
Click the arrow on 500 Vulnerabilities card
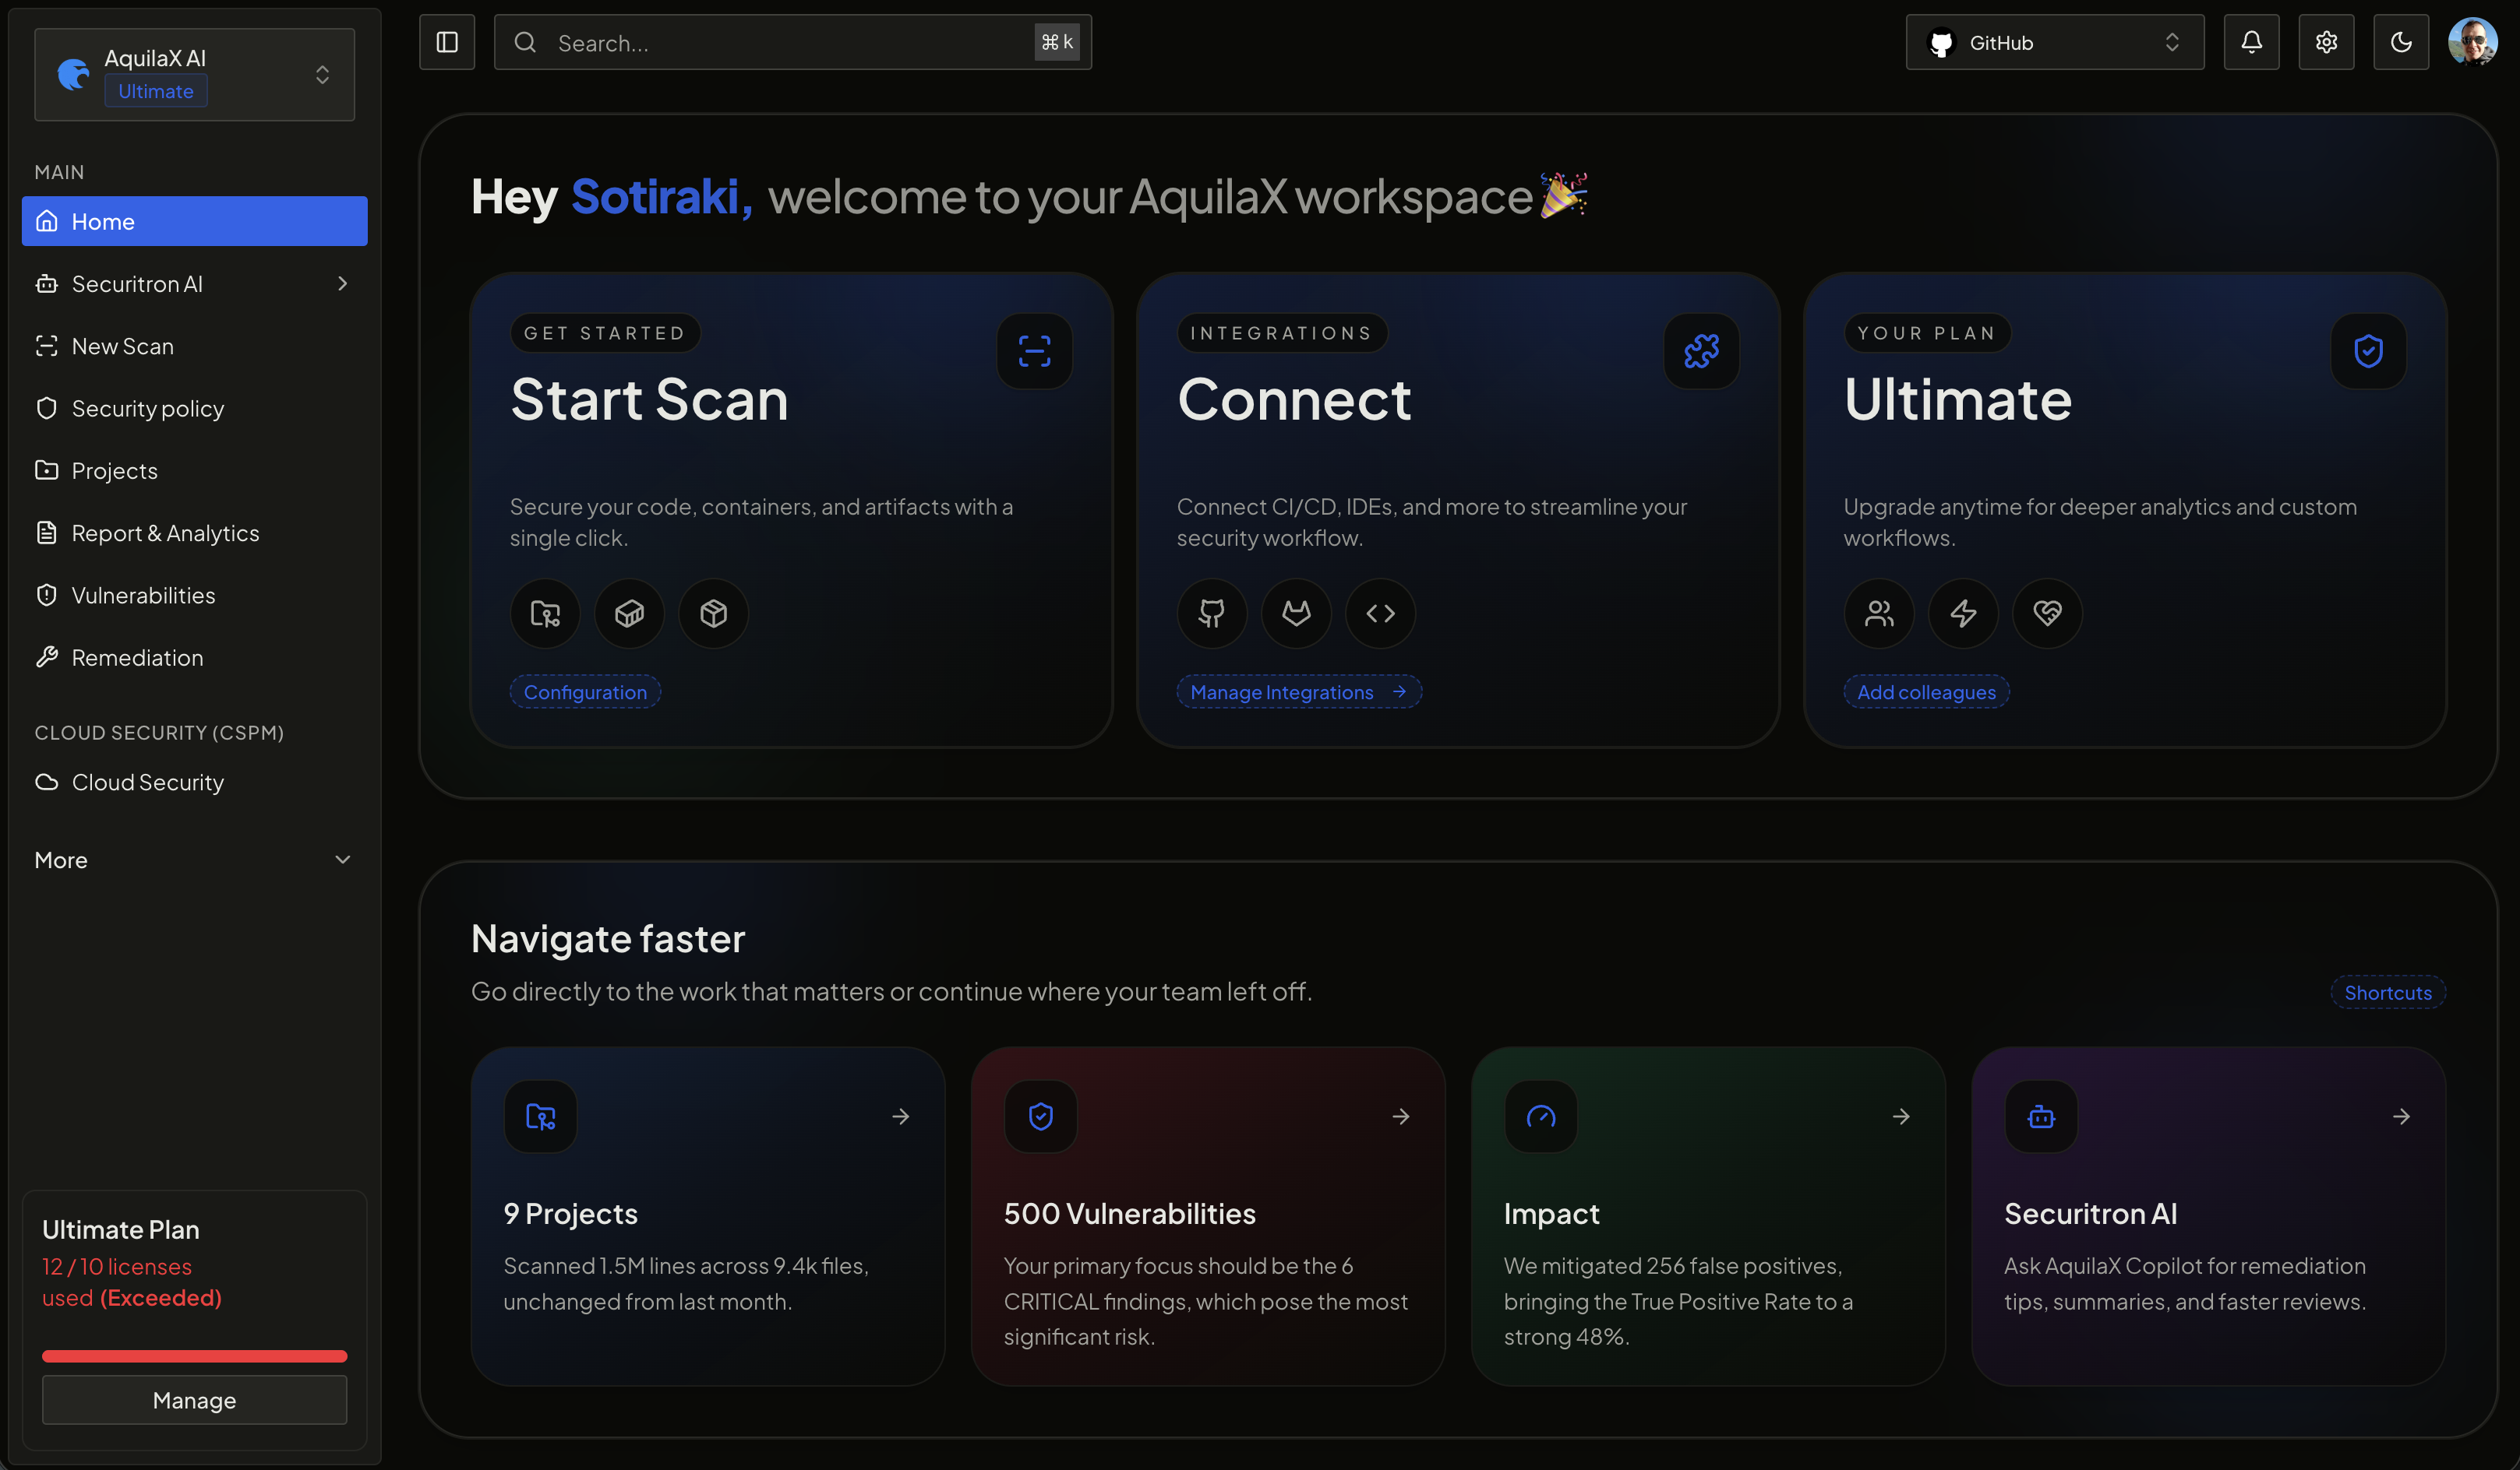[x=1401, y=1117]
